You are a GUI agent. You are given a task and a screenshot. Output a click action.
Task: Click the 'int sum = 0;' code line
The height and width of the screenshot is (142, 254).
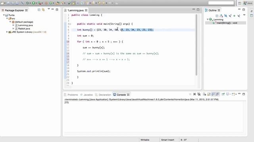85,36
